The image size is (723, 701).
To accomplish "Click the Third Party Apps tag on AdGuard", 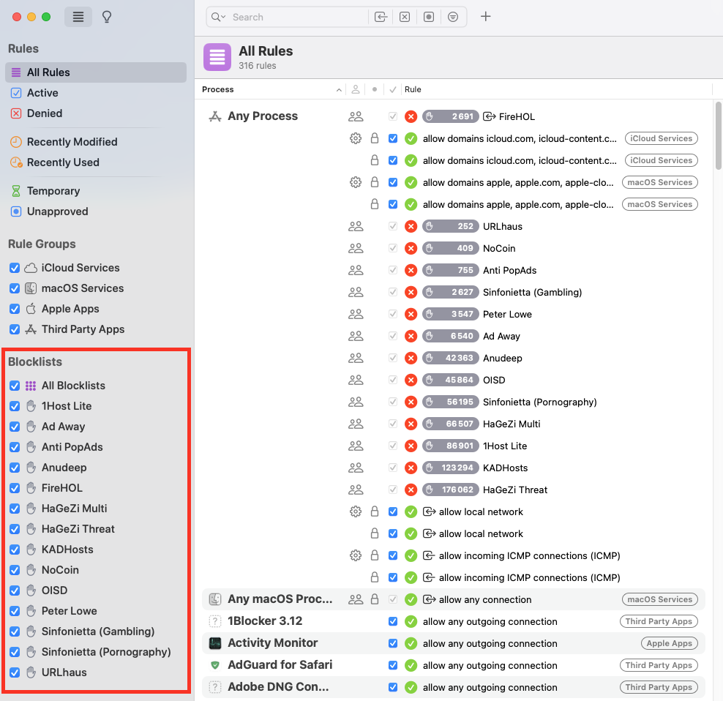I will [658, 665].
